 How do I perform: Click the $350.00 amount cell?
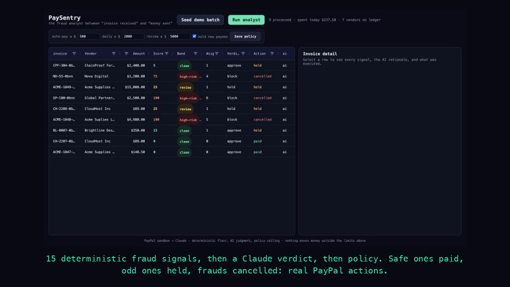pyautogui.click(x=138, y=131)
